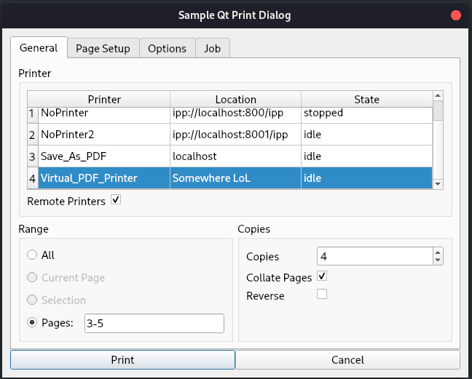The width and height of the screenshot is (472, 379).
Task: Click the idle state of NoPrinter2
Action: click(366, 135)
